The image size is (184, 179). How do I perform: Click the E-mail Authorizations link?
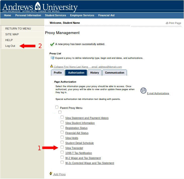point(158,93)
